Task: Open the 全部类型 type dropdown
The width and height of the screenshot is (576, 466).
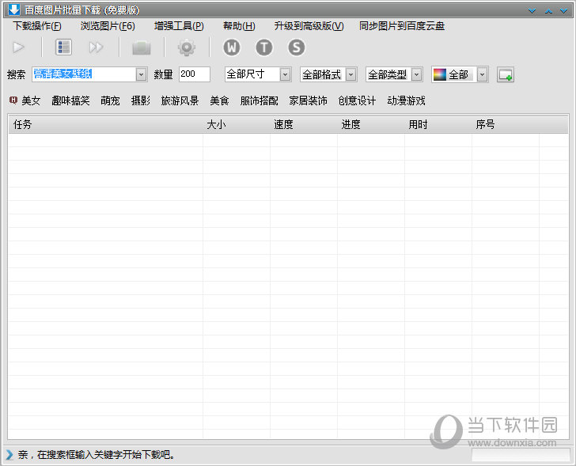Action: pyautogui.click(x=416, y=74)
